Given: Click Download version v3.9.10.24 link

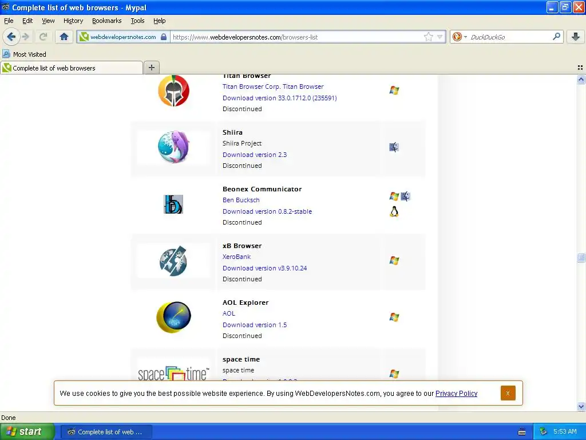Looking at the screenshot, I should tap(264, 268).
